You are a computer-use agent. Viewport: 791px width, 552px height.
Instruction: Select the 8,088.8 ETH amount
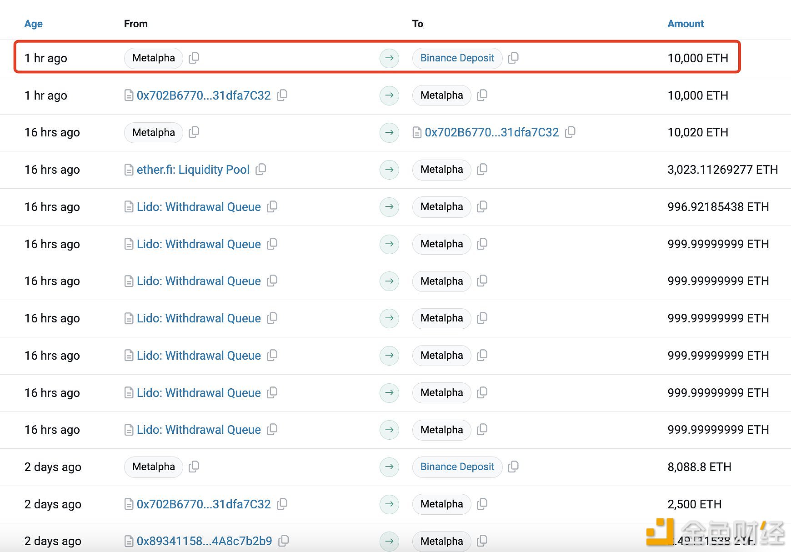pyautogui.click(x=699, y=467)
